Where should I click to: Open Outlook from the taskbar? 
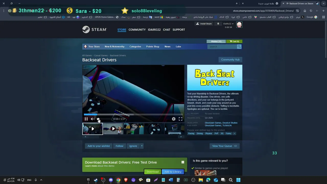pos(216,180)
